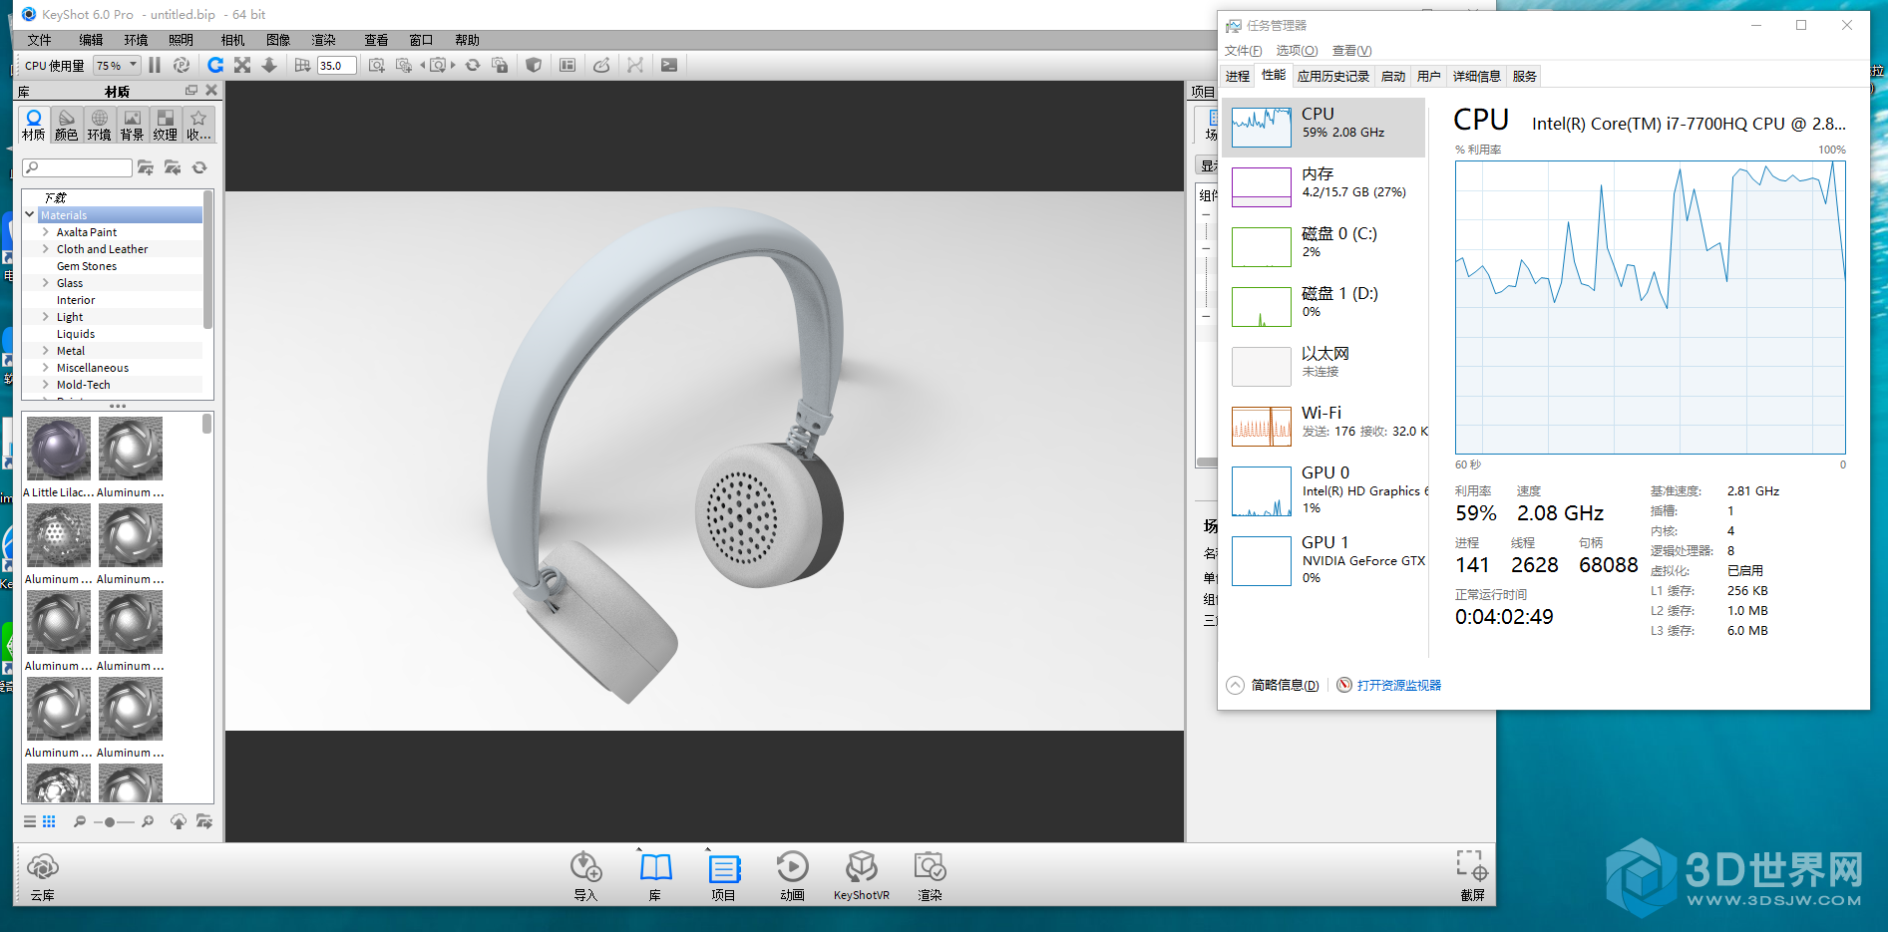Screen dimensions: 1888x932
Task: Click the material library search field
Action: pos(77,167)
